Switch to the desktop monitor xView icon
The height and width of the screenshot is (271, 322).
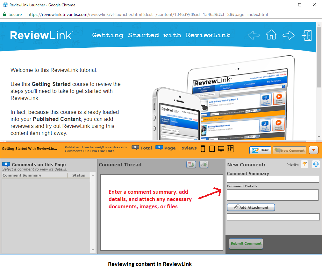click(x=221, y=149)
